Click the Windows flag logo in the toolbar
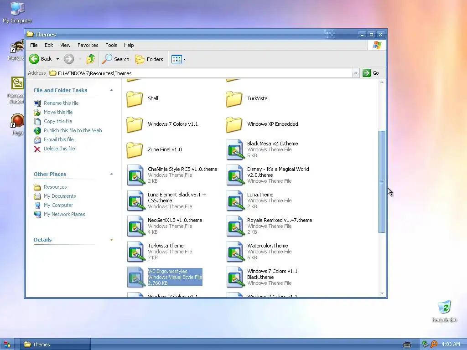The height and width of the screenshot is (350, 467). (x=377, y=45)
